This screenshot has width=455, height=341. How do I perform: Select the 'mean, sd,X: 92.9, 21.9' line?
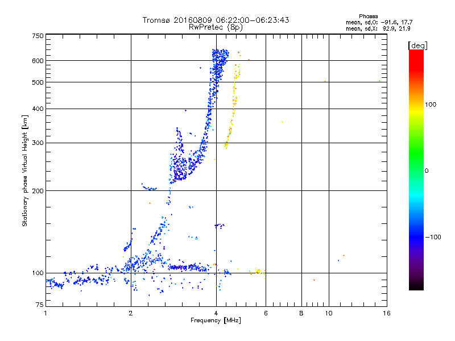tap(378, 28)
